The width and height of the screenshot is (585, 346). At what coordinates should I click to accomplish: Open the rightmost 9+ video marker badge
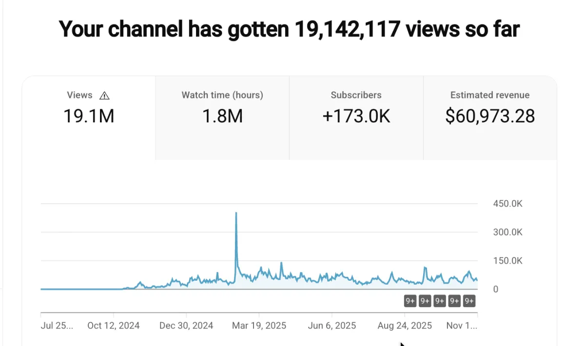tap(469, 301)
